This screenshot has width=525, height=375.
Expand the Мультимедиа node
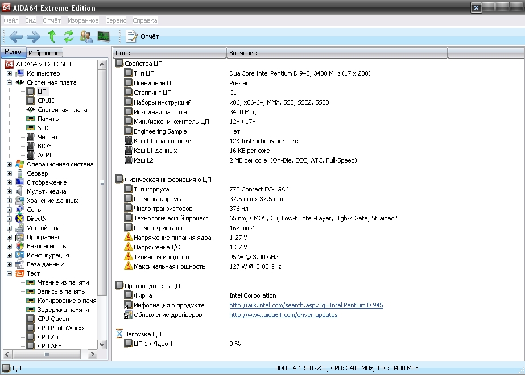9,191
